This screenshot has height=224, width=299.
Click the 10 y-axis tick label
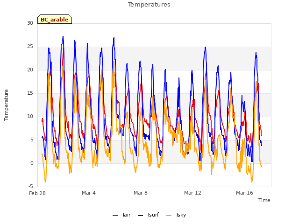coord(30,116)
